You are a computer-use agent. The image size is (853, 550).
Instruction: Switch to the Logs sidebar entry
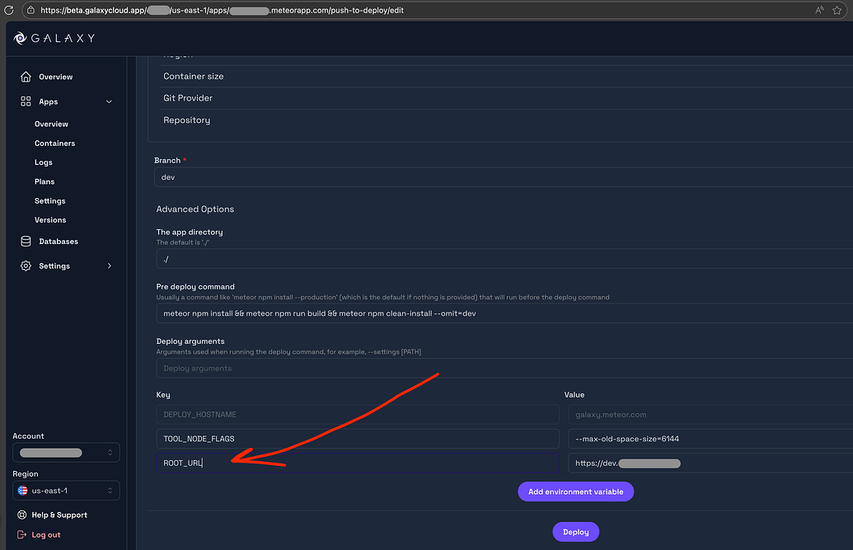point(43,162)
